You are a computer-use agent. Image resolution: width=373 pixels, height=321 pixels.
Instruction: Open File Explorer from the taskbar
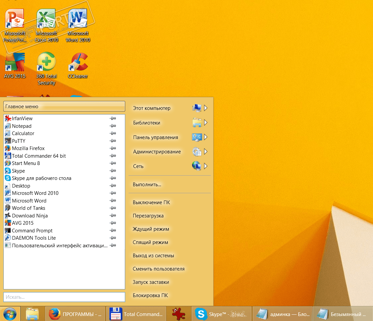[x=32, y=314]
